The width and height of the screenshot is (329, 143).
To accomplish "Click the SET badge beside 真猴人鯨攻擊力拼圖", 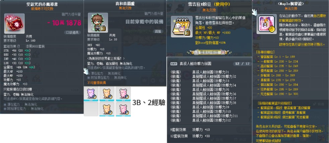I will tap(174, 64).
